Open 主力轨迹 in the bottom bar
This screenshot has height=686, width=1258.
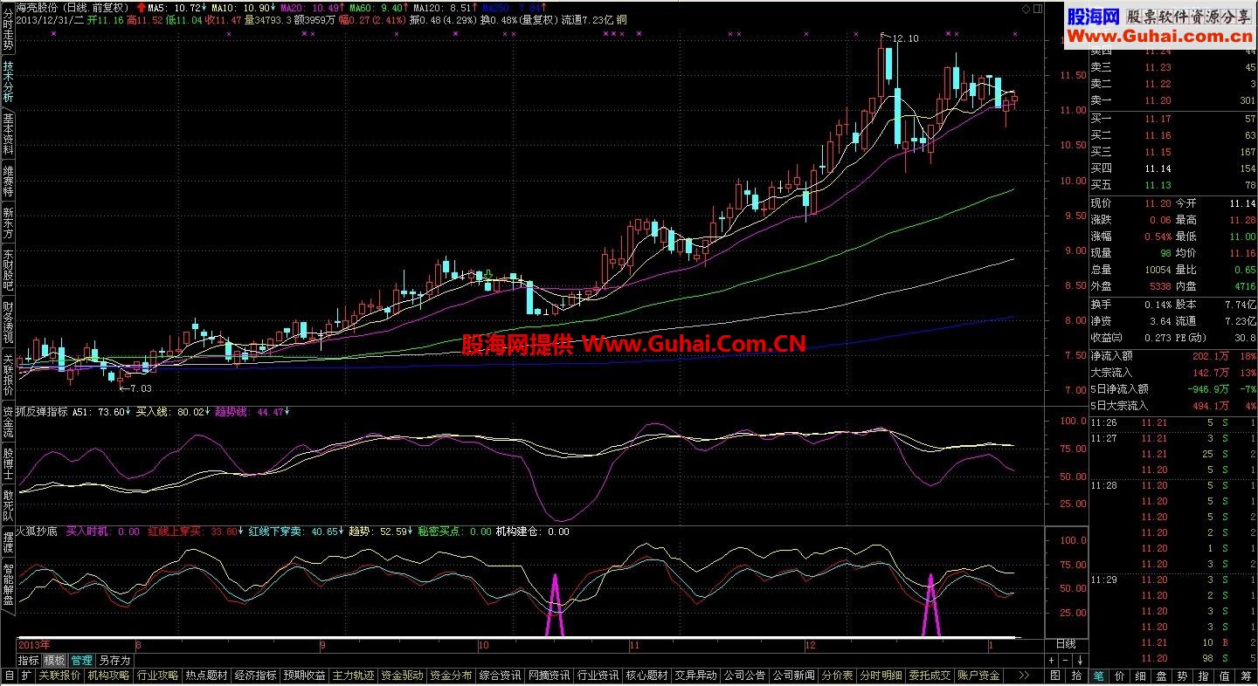coord(353,676)
